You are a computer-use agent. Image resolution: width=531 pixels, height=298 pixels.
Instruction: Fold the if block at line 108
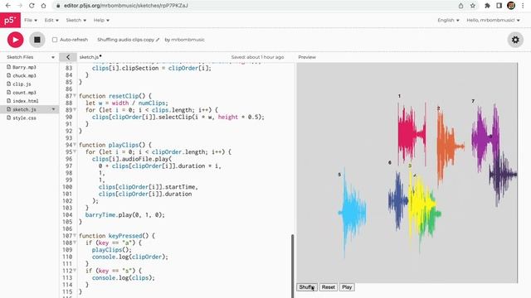(x=75, y=243)
